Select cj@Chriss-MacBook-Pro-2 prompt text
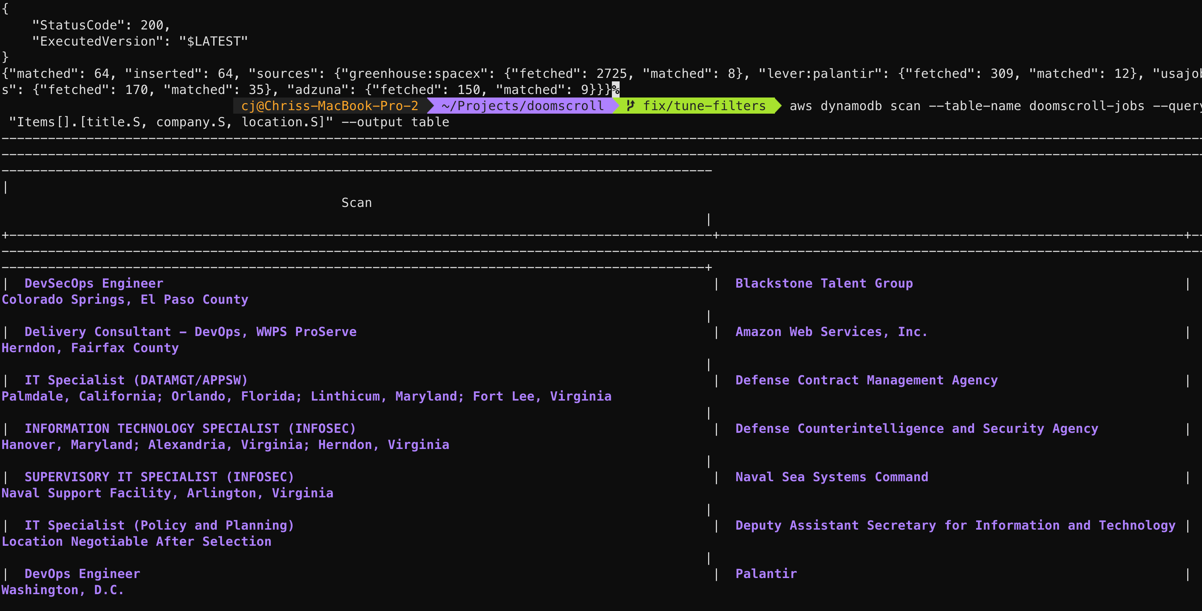The image size is (1202, 611). pos(330,106)
